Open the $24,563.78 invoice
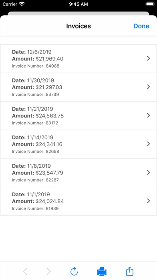The height and width of the screenshot is (280, 157). 78,116
